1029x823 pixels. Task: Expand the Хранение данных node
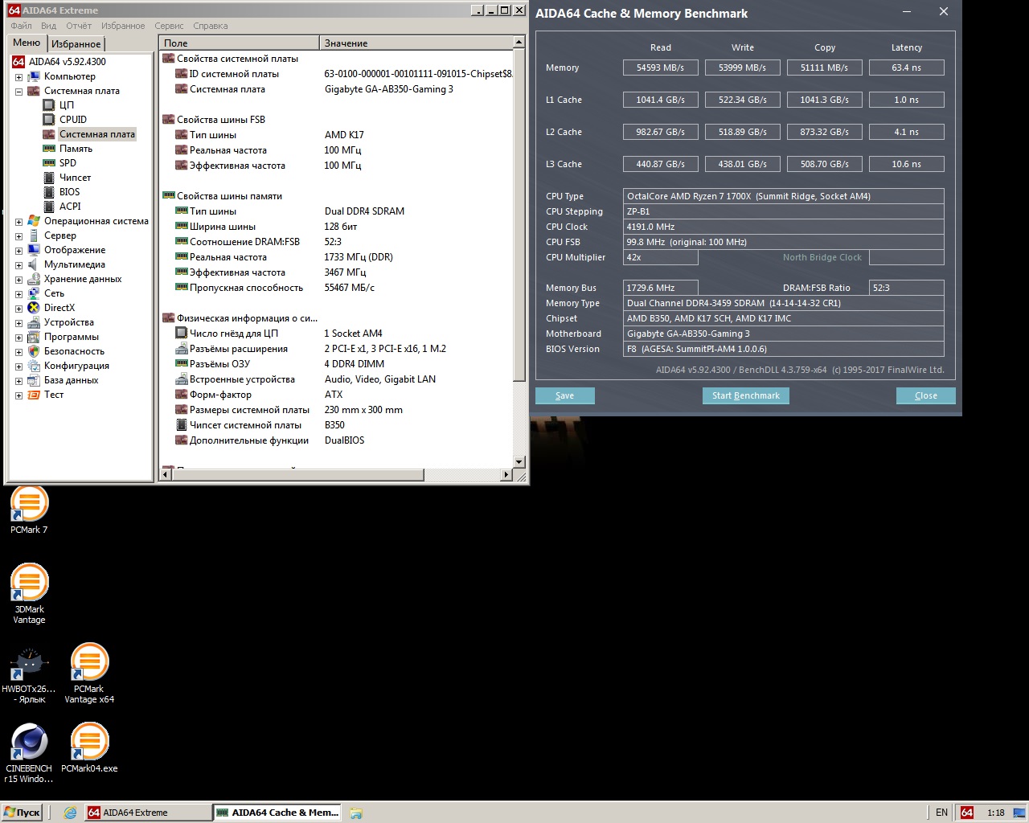(x=18, y=280)
